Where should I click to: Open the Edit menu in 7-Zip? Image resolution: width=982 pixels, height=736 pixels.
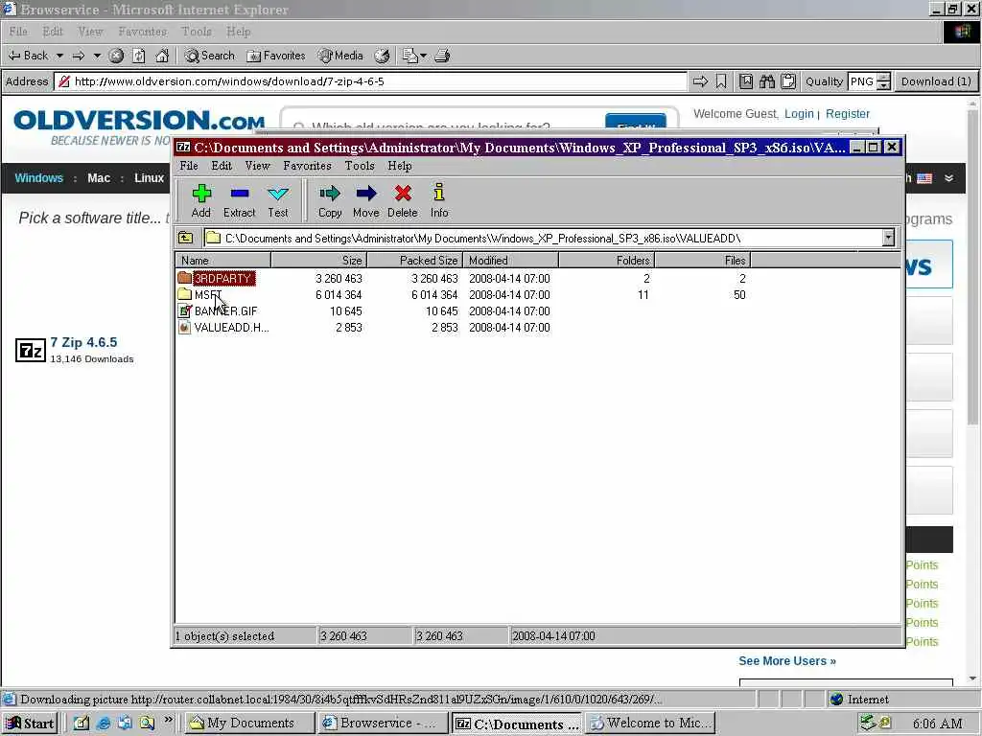(x=222, y=166)
